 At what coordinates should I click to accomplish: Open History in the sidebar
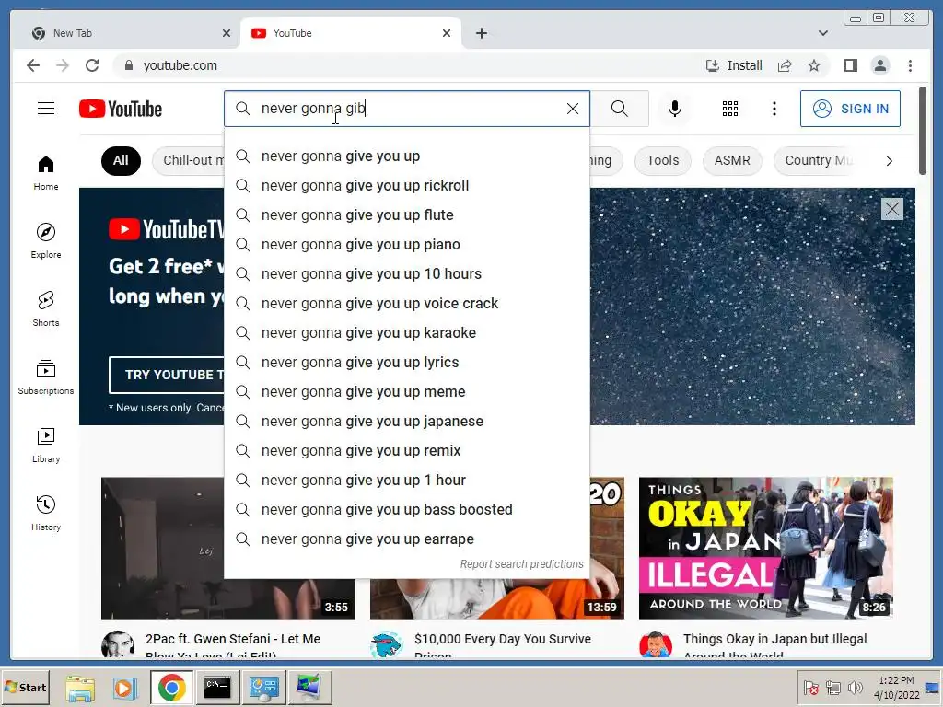tap(46, 513)
